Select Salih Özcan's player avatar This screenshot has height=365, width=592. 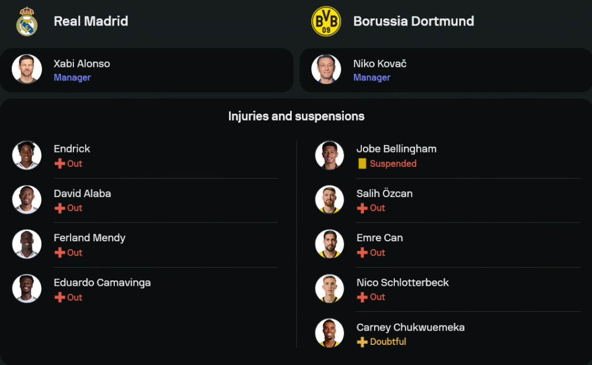point(330,200)
